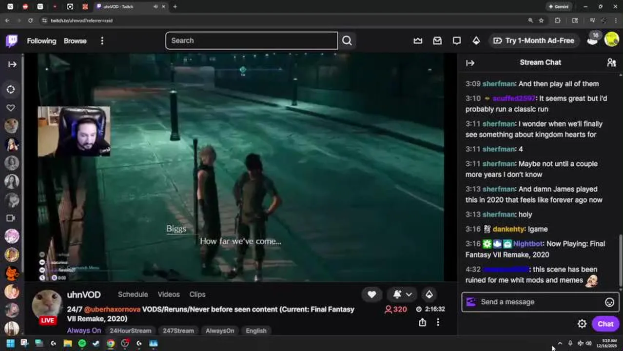Focus the Twitch Search box
This screenshot has height=351, width=623.
point(252,40)
